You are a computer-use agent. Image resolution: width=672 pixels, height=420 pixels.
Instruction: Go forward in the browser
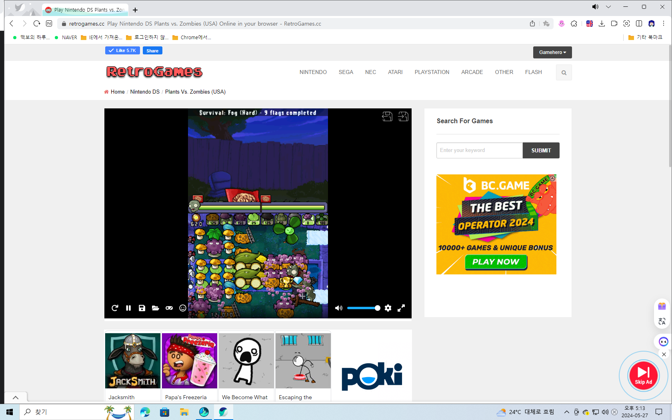[24, 24]
